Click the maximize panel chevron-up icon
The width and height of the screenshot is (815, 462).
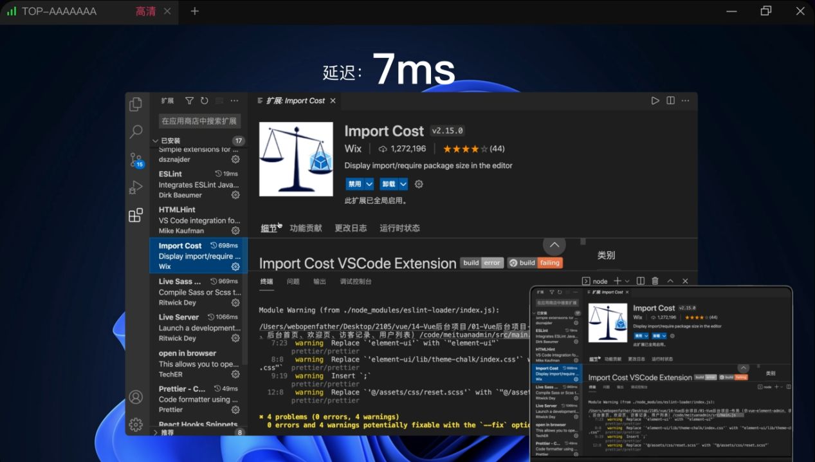click(670, 281)
